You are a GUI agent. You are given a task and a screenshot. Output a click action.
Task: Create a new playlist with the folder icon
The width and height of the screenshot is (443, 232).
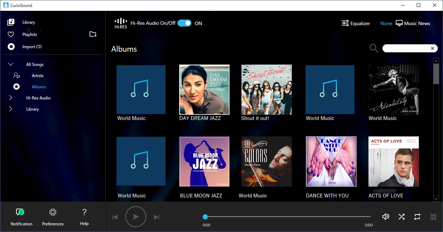(x=93, y=34)
